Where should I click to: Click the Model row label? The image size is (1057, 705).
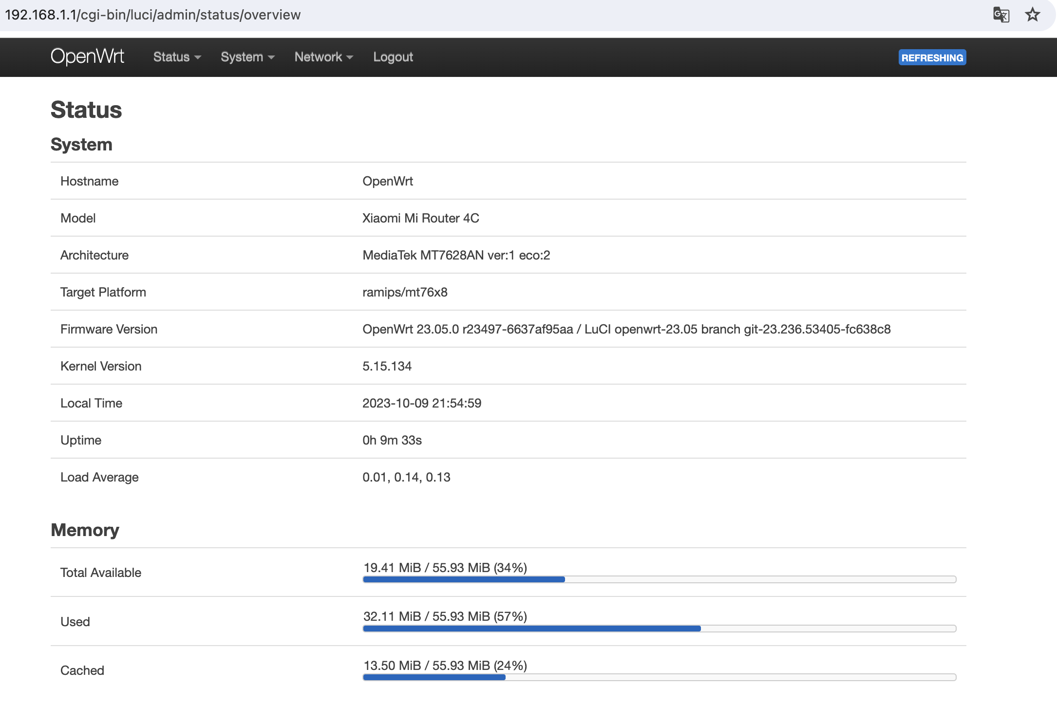78,218
